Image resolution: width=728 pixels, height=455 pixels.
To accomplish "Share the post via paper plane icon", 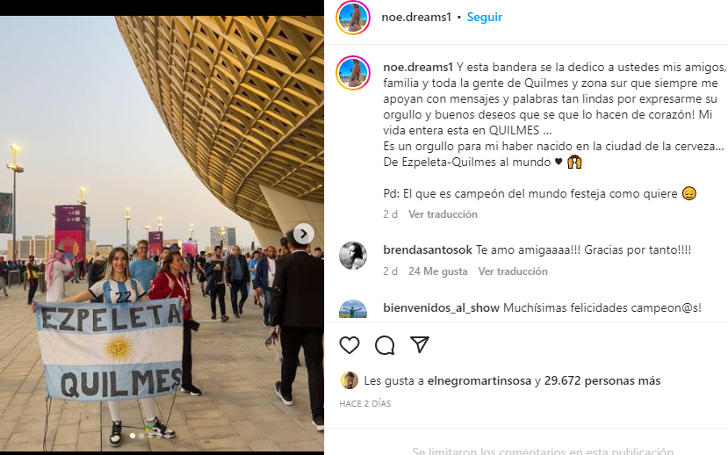I will pyautogui.click(x=420, y=344).
